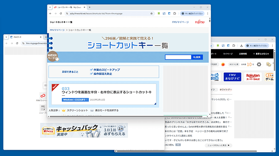Open FMVマイページ red infinity icon

43,96
